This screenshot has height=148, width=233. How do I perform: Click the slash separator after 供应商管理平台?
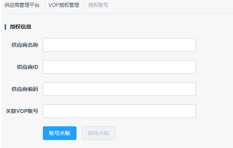pos(44,5)
